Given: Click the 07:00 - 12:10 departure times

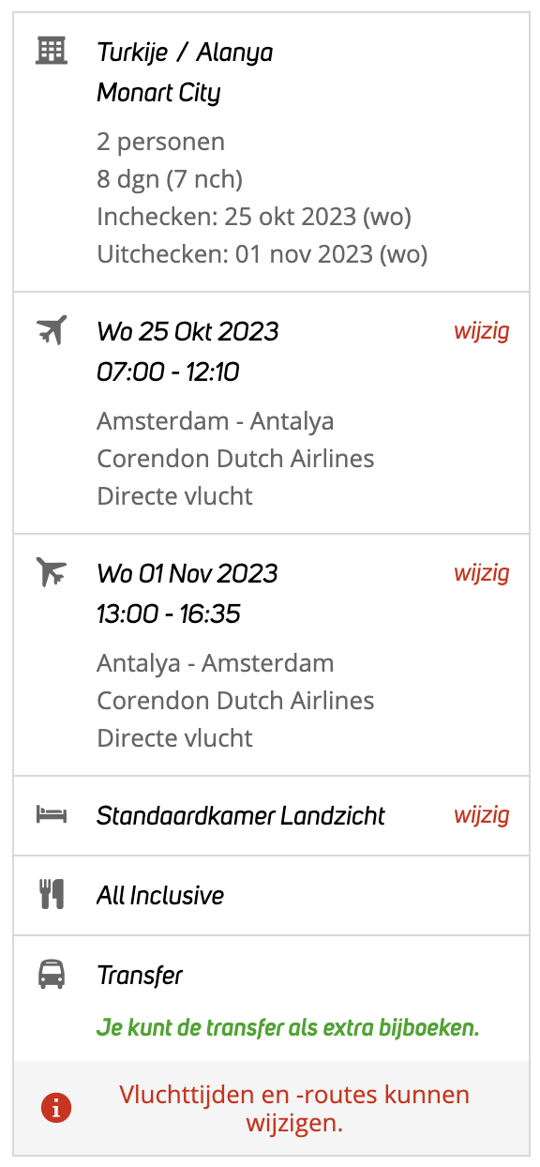Looking at the screenshot, I should click(x=168, y=372).
